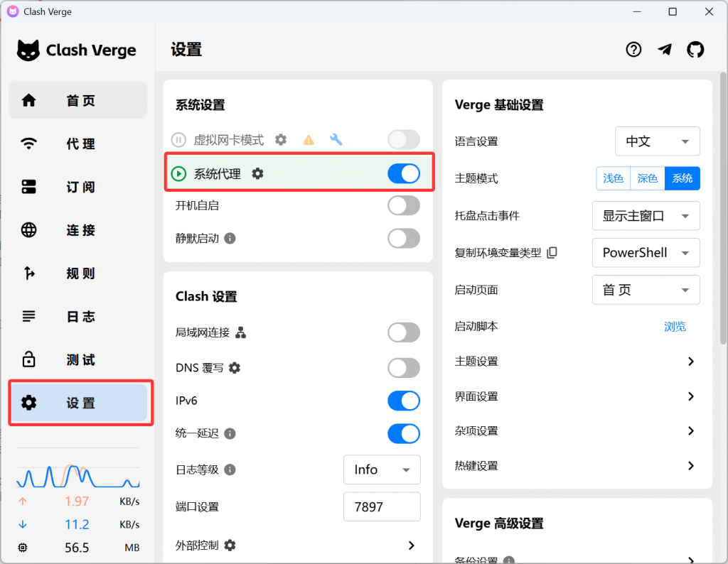Expand the 杂项设置 row
Screen dimensions: 728x564
[577, 431]
